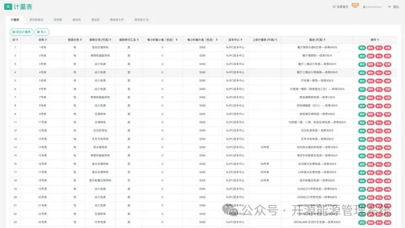Click green edit button in 9号表 row

click(362, 115)
